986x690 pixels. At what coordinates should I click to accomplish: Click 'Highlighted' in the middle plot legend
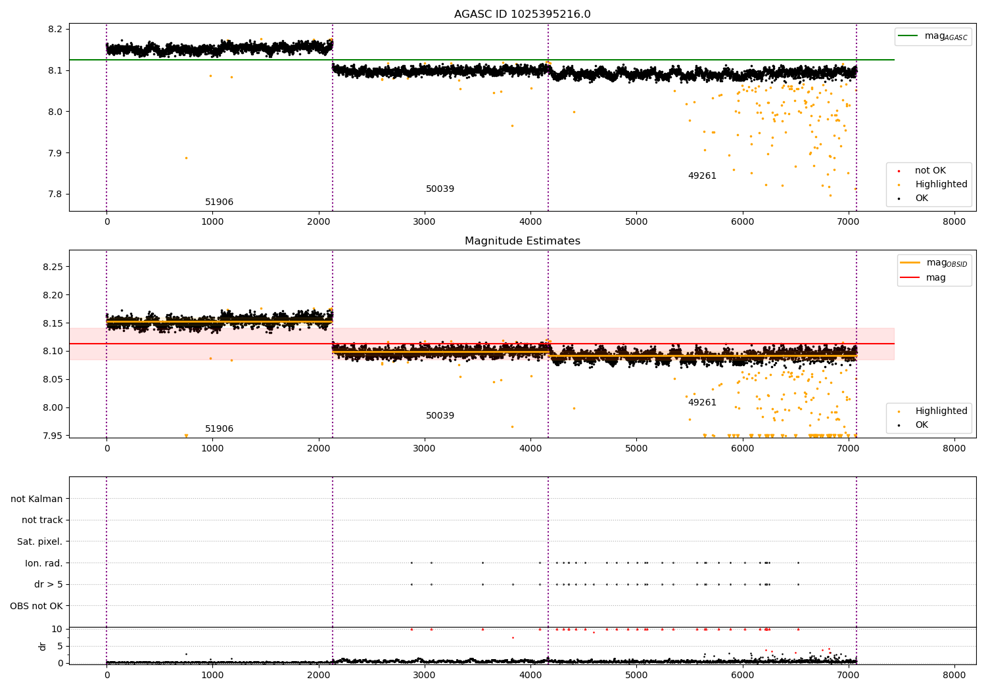point(941,411)
